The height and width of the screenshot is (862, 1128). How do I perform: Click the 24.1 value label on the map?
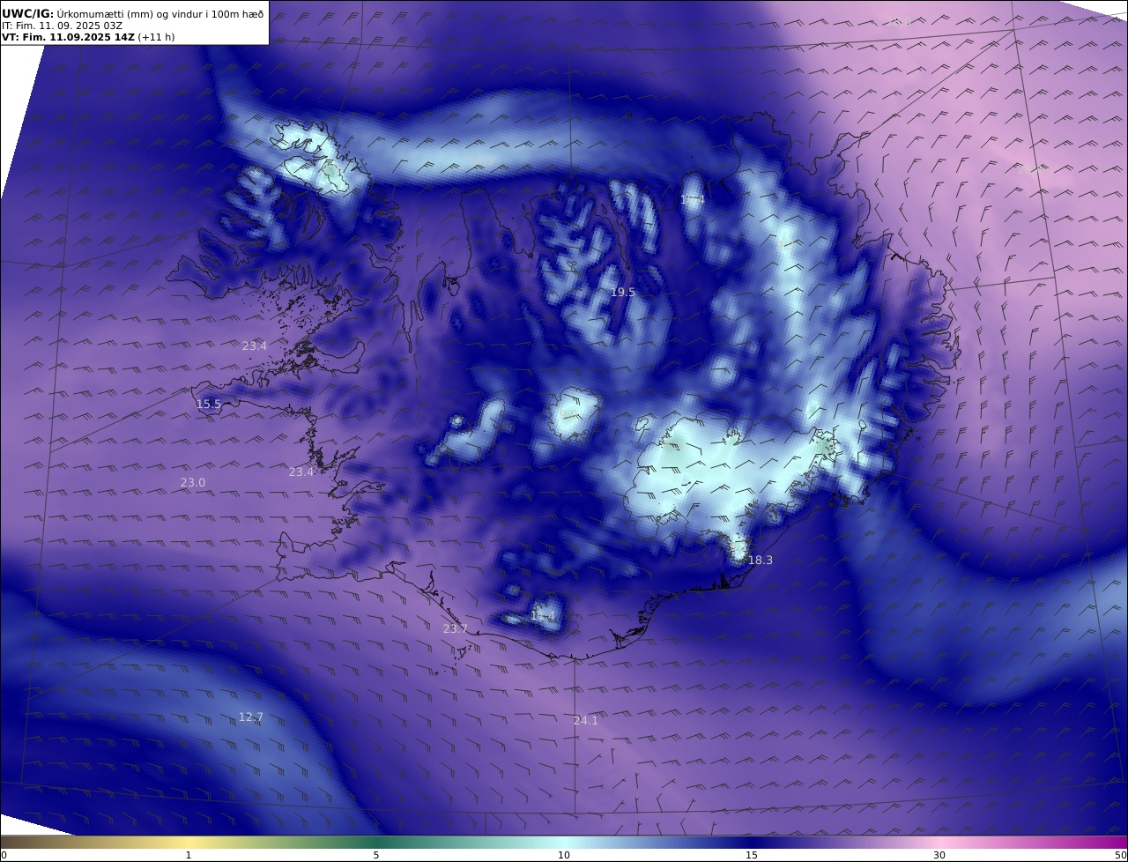tap(586, 720)
